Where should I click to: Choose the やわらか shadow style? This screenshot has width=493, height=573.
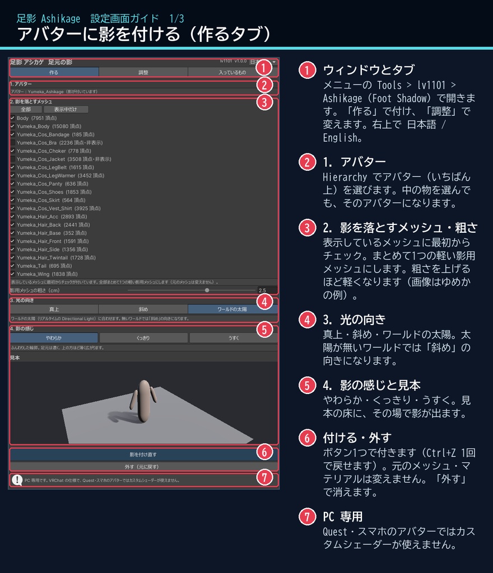[54, 338]
